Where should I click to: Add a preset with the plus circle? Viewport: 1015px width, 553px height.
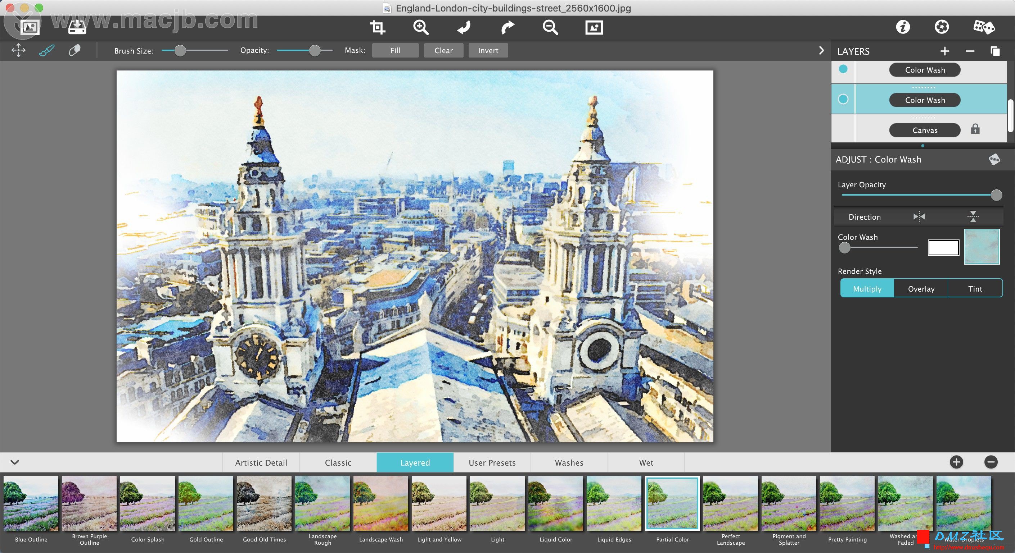coord(956,462)
